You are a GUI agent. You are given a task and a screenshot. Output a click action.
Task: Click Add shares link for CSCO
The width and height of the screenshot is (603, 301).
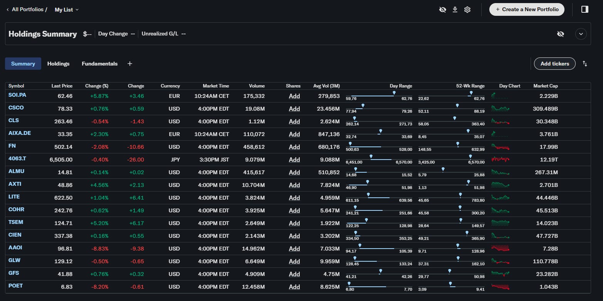pos(294,109)
